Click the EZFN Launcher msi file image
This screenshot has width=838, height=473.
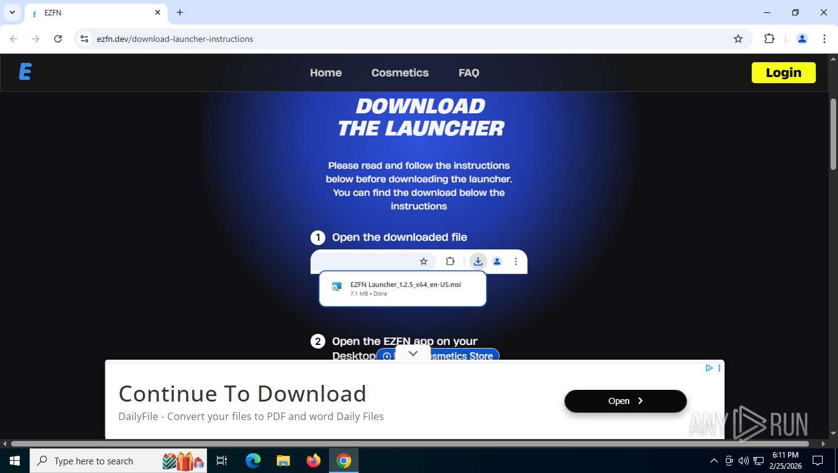pyautogui.click(x=403, y=288)
